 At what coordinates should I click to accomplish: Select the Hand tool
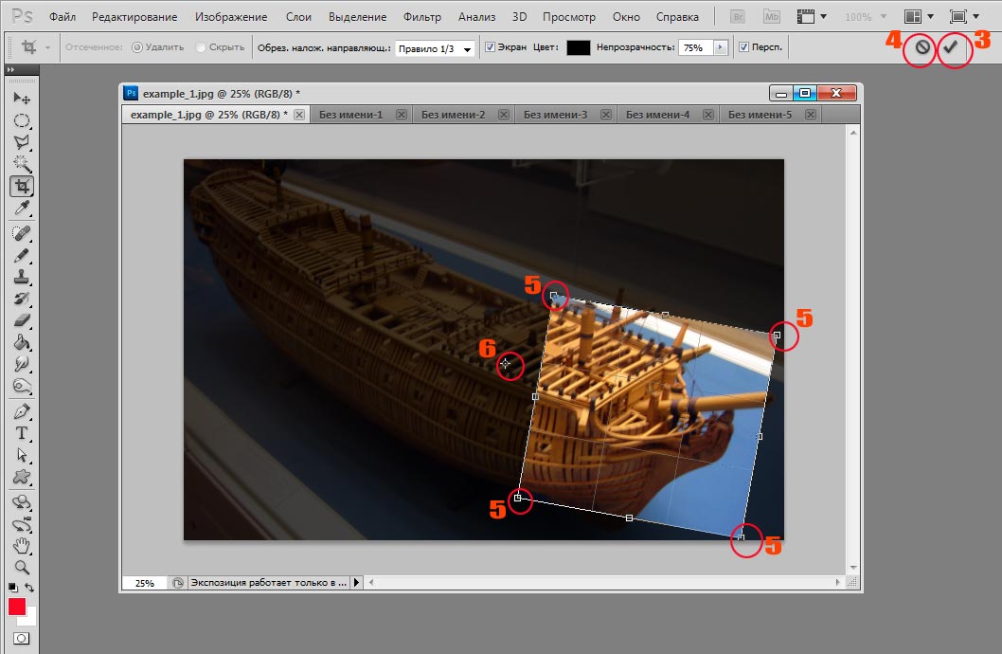(21, 545)
